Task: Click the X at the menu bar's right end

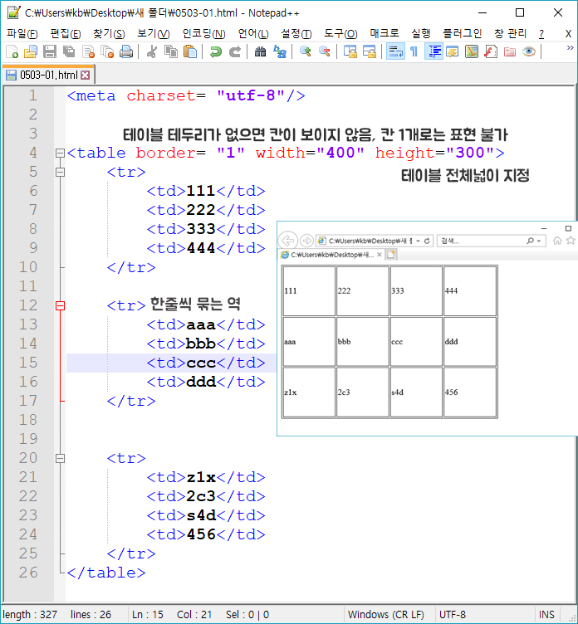Action: point(568,34)
